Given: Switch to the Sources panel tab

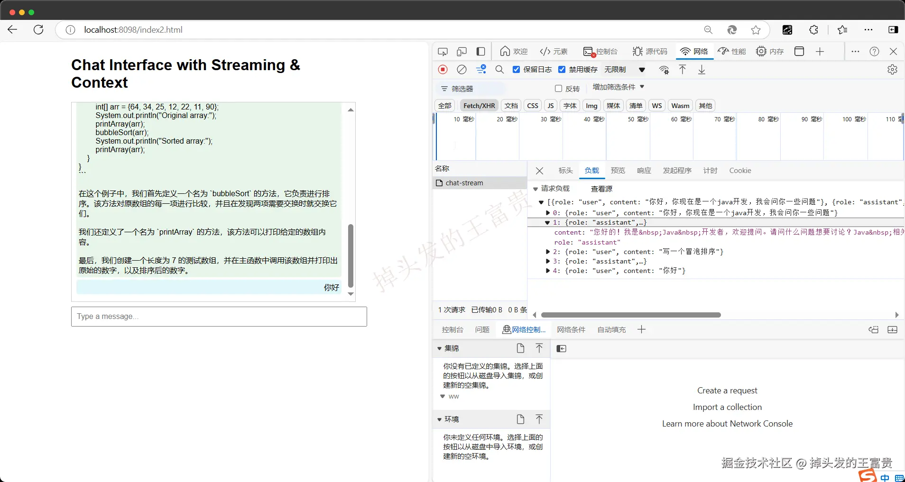Looking at the screenshot, I should pyautogui.click(x=650, y=51).
